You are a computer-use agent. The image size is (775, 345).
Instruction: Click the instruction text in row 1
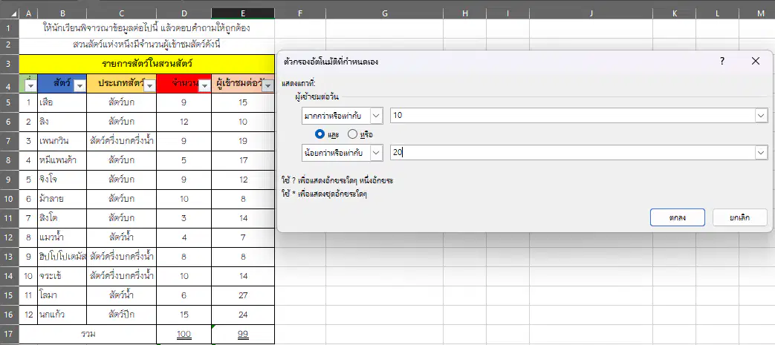coord(146,28)
